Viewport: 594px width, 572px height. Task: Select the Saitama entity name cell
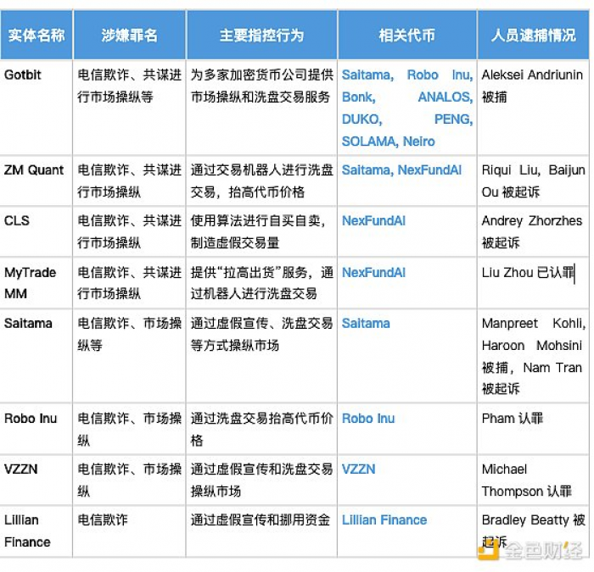click(x=36, y=356)
